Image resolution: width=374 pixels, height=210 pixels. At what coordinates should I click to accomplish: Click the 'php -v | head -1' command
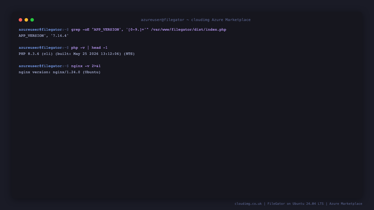coord(89,48)
